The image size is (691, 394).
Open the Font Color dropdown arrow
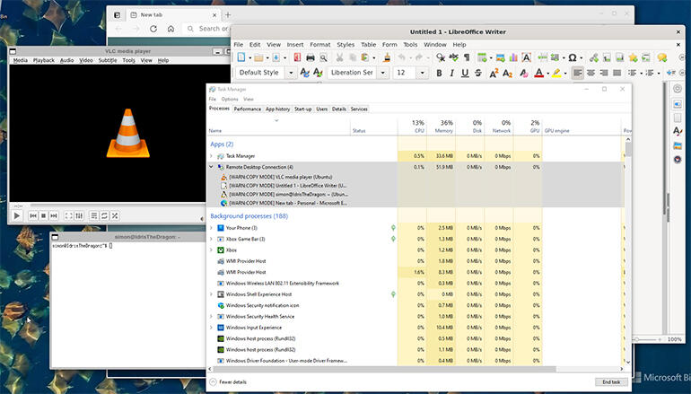547,74
